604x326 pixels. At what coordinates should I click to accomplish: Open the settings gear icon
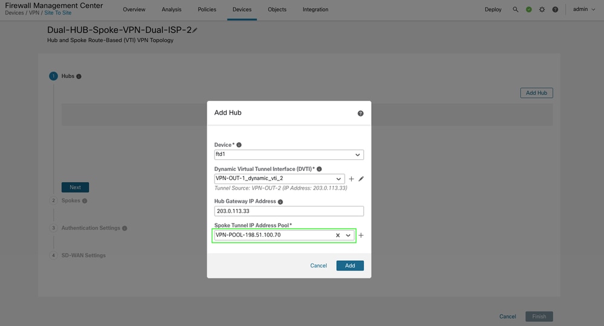pos(542,10)
